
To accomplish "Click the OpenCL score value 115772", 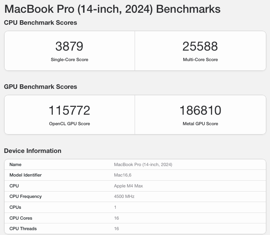I will point(70,110).
